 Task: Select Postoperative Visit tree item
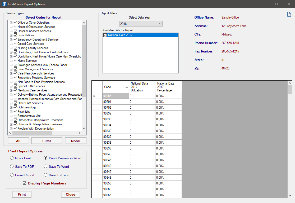click(x=29, y=116)
